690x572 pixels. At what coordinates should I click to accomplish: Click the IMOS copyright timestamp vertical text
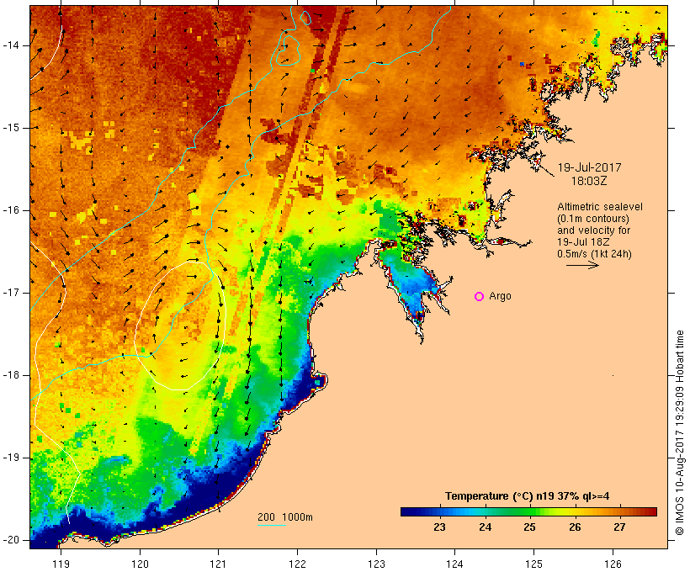[680, 433]
